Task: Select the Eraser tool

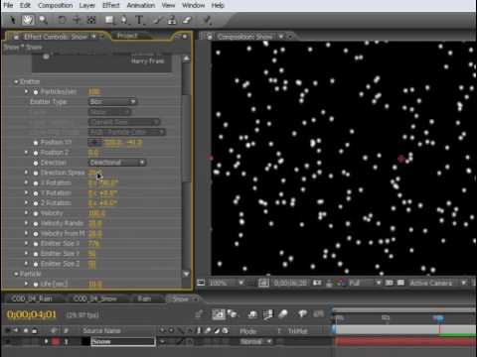Action: 187,20
